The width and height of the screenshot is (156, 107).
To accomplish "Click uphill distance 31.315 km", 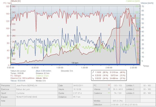I will click(x=114, y=72).
